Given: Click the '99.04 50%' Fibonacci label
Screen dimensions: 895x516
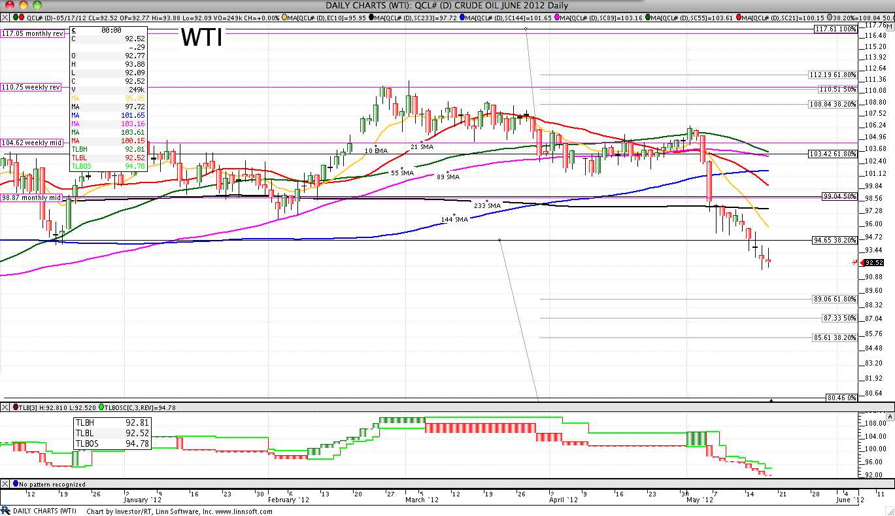Looking at the screenshot, I should (x=839, y=196).
